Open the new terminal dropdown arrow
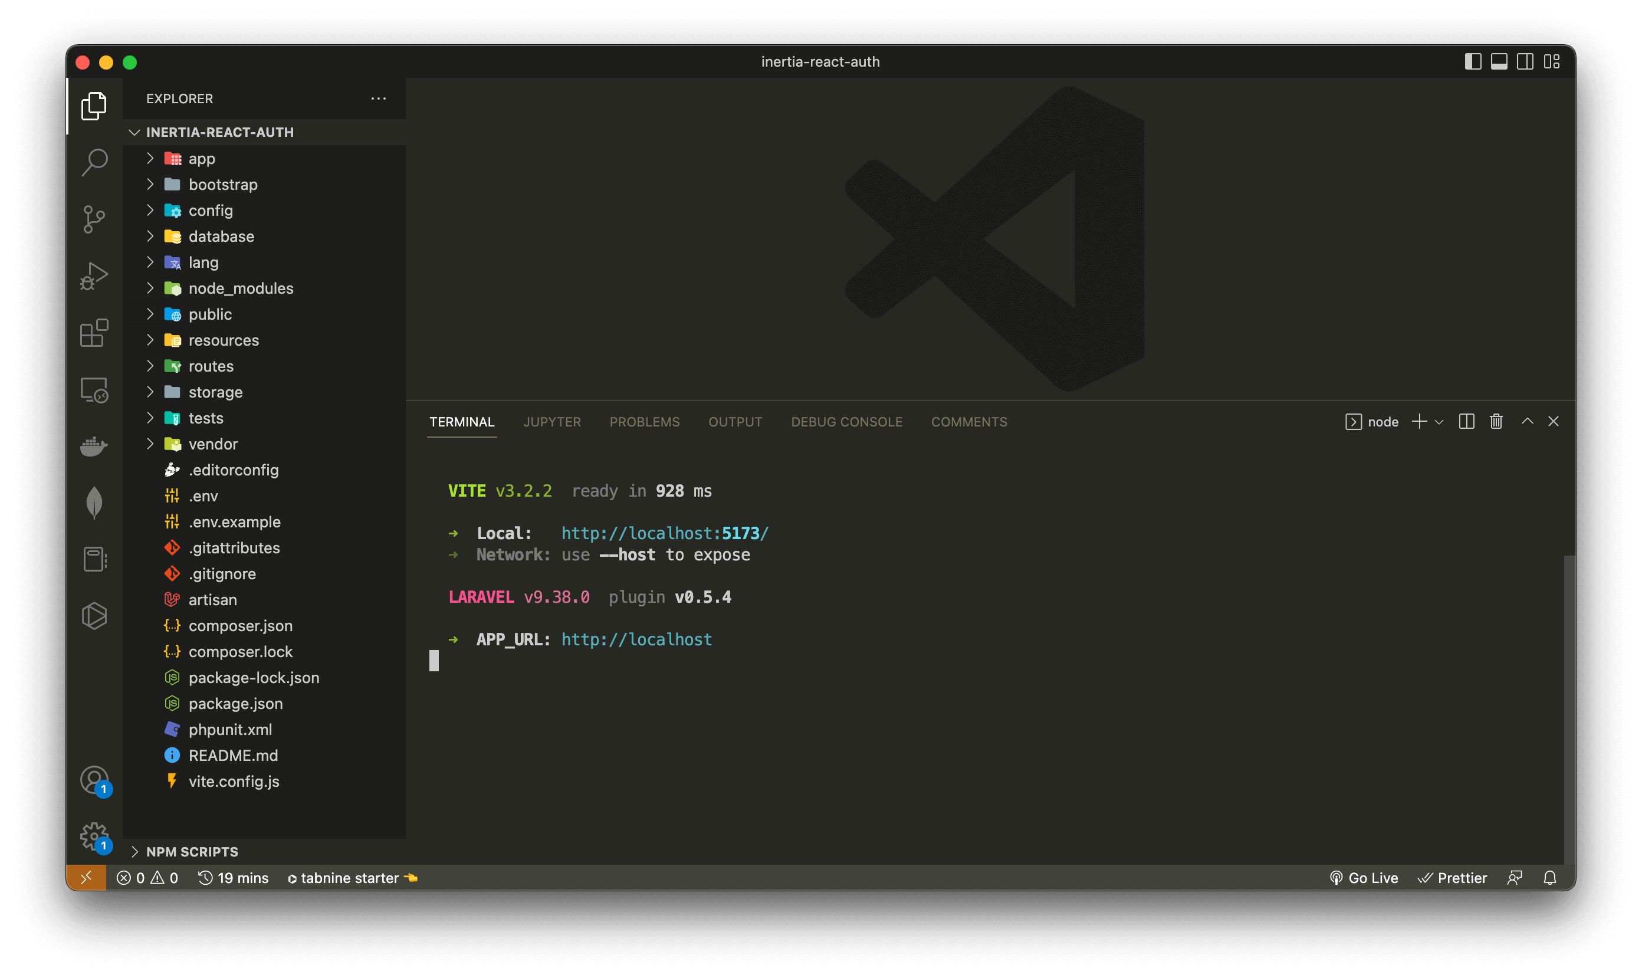The image size is (1642, 978). pos(1439,422)
